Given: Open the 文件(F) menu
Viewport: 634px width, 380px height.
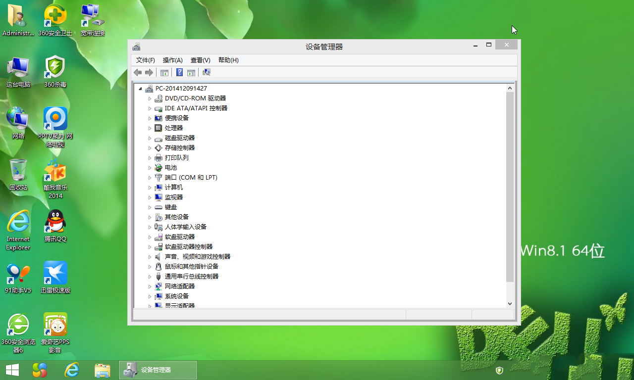Looking at the screenshot, I should click(145, 60).
